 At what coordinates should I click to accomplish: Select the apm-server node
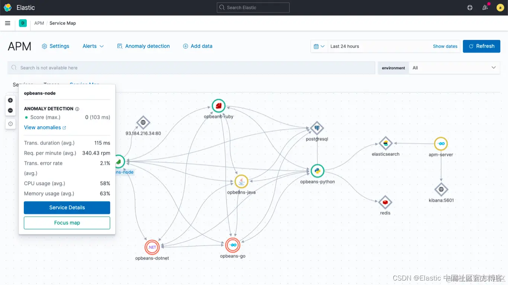tap(441, 144)
